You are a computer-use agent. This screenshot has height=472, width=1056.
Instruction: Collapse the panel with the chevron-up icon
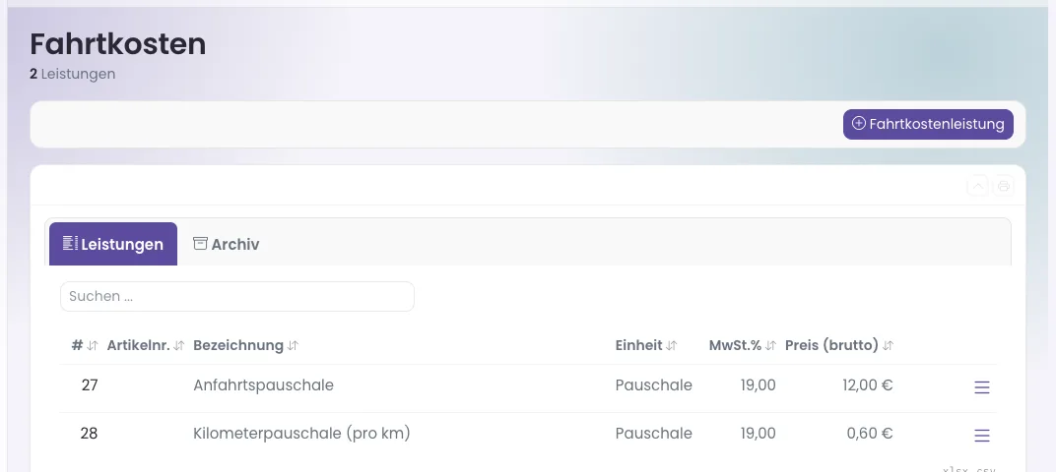[977, 186]
